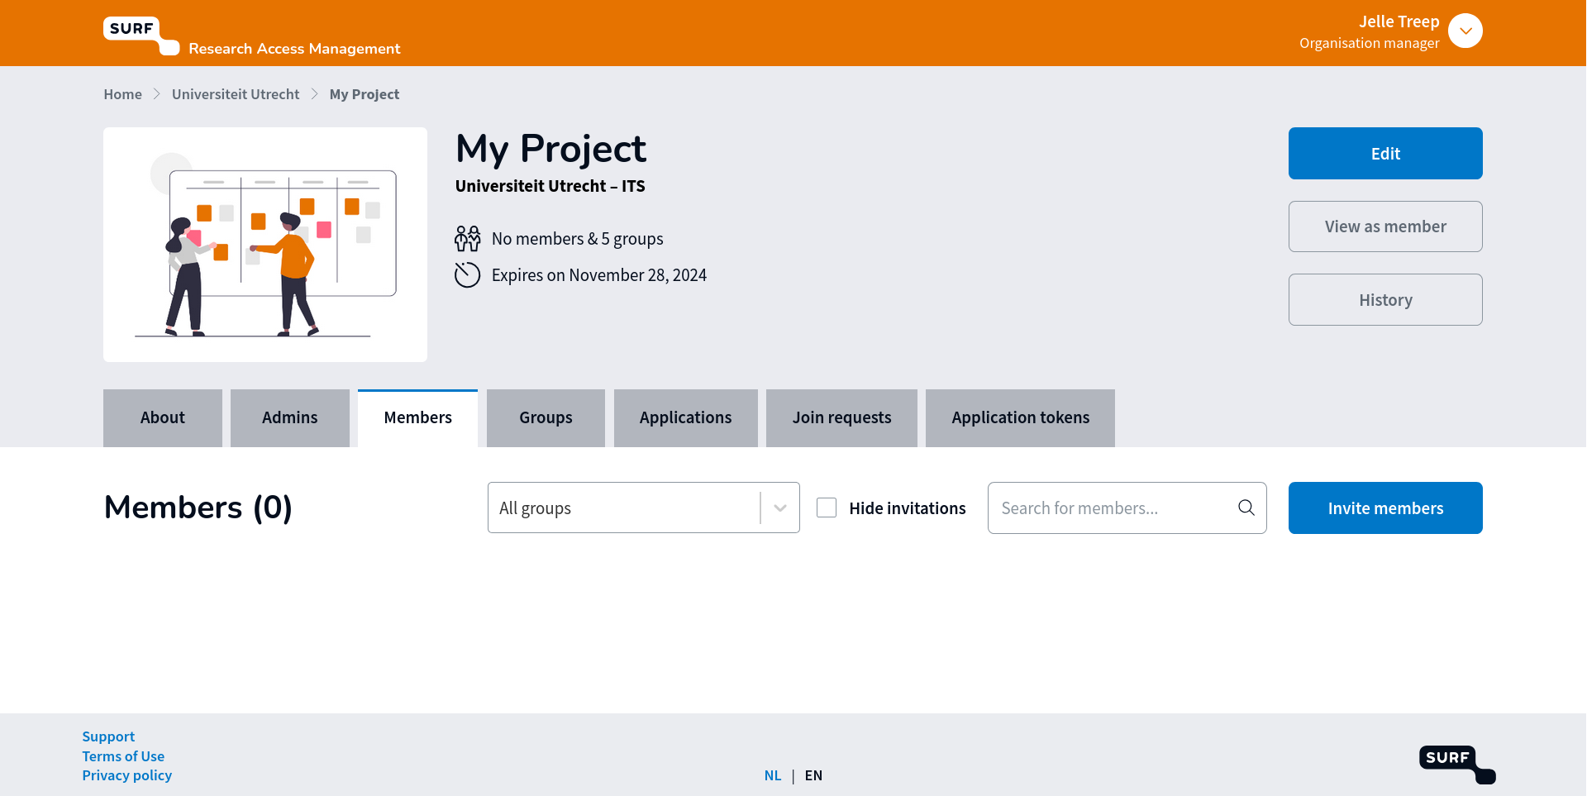Image resolution: width=1587 pixels, height=796 pixels.
Task: Click the search magnifier icon
Action: 1246,508
